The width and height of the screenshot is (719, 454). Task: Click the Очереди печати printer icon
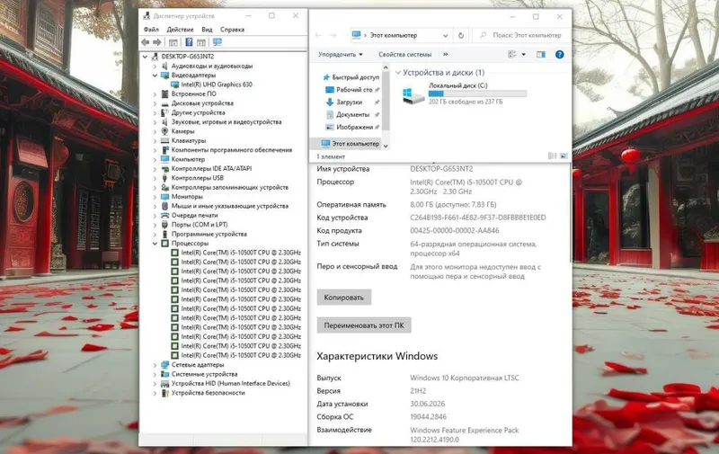(165, 215)
